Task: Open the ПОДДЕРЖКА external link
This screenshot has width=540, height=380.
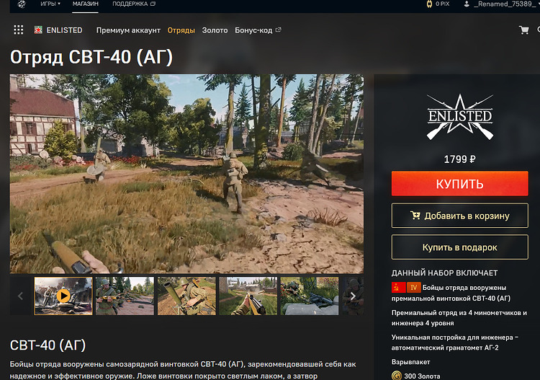Action: (x=134, y=4)
